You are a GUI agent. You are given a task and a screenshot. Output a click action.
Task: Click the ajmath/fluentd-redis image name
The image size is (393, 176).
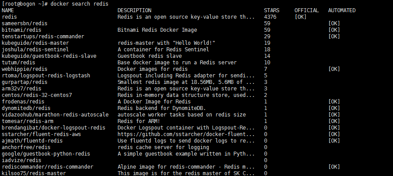pos(32,140)
